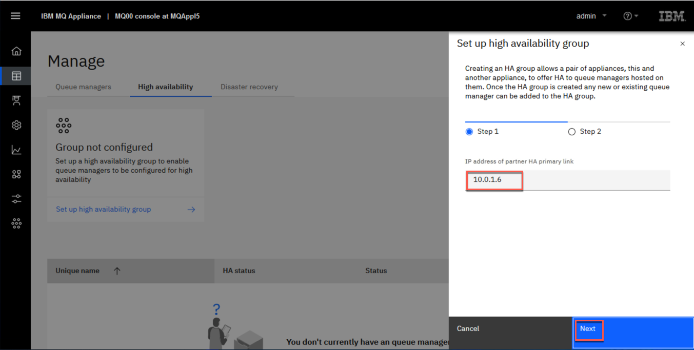Click the group icon on the card
The image size is (694, 350).
click(64, 126)
